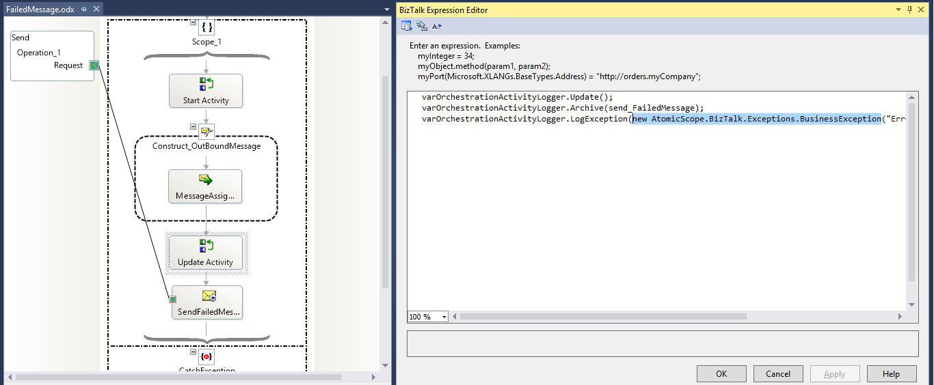Click the error description box below editor
This screenshot has height=385, width=934.
[663, 343]
